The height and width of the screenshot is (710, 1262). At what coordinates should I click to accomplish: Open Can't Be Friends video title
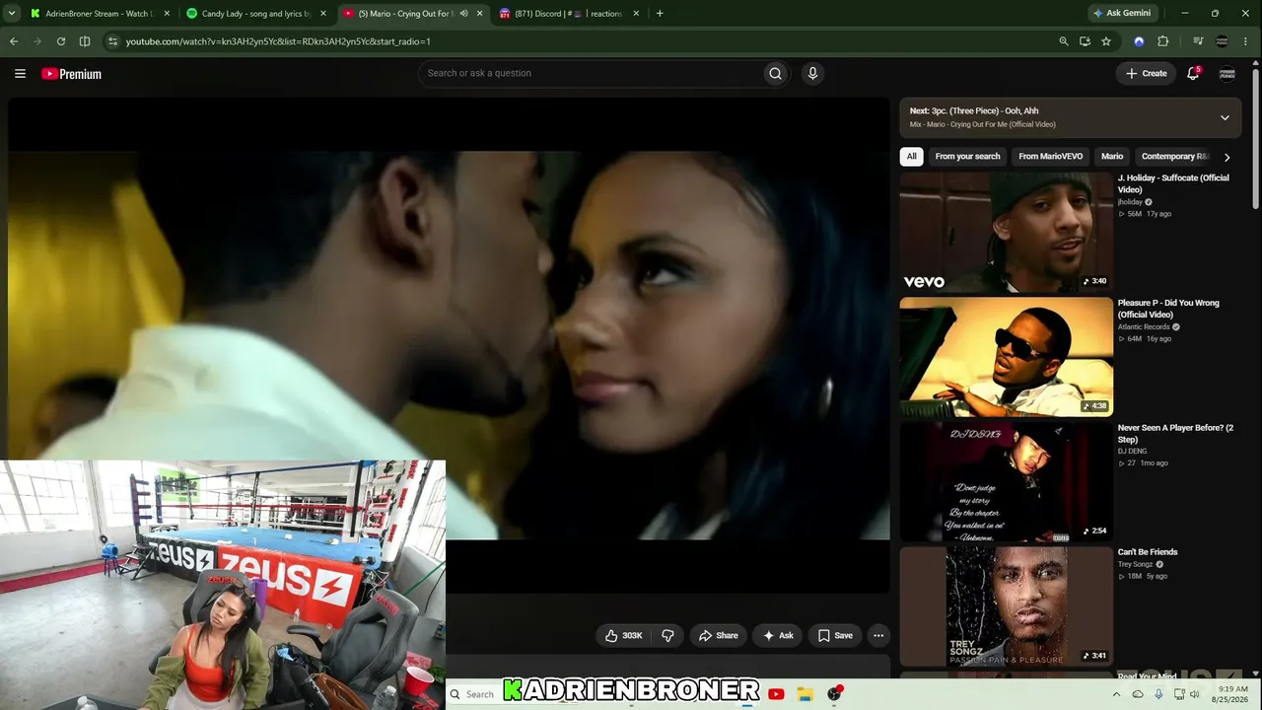point(1148,552)
